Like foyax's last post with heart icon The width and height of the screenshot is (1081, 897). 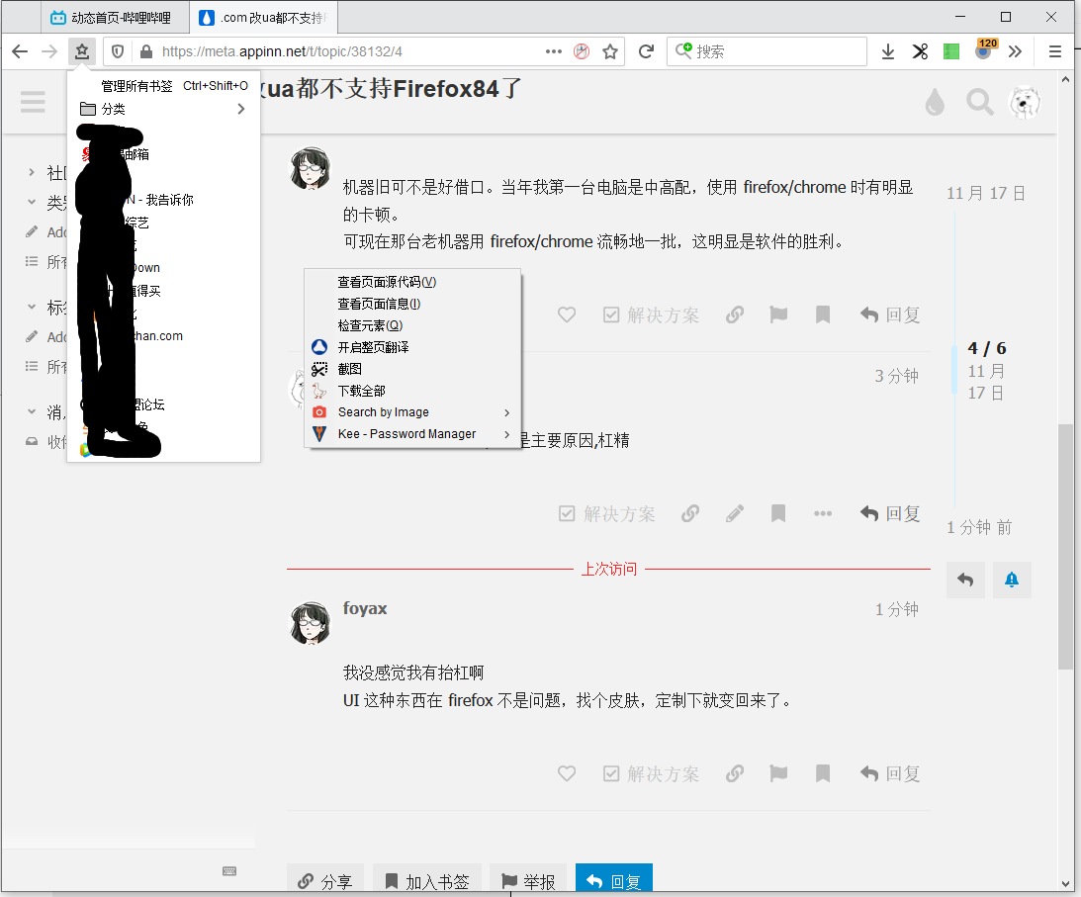[567, 773]
